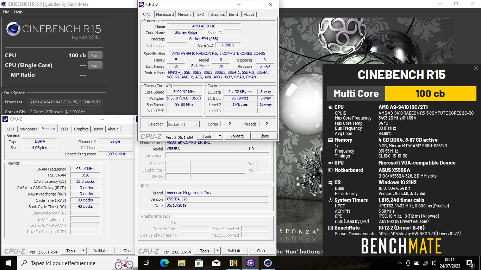Screen dimensions: 481x270
Task: Select SPD tab in the Memory CPU-Z window
Action: coord(64,129)
